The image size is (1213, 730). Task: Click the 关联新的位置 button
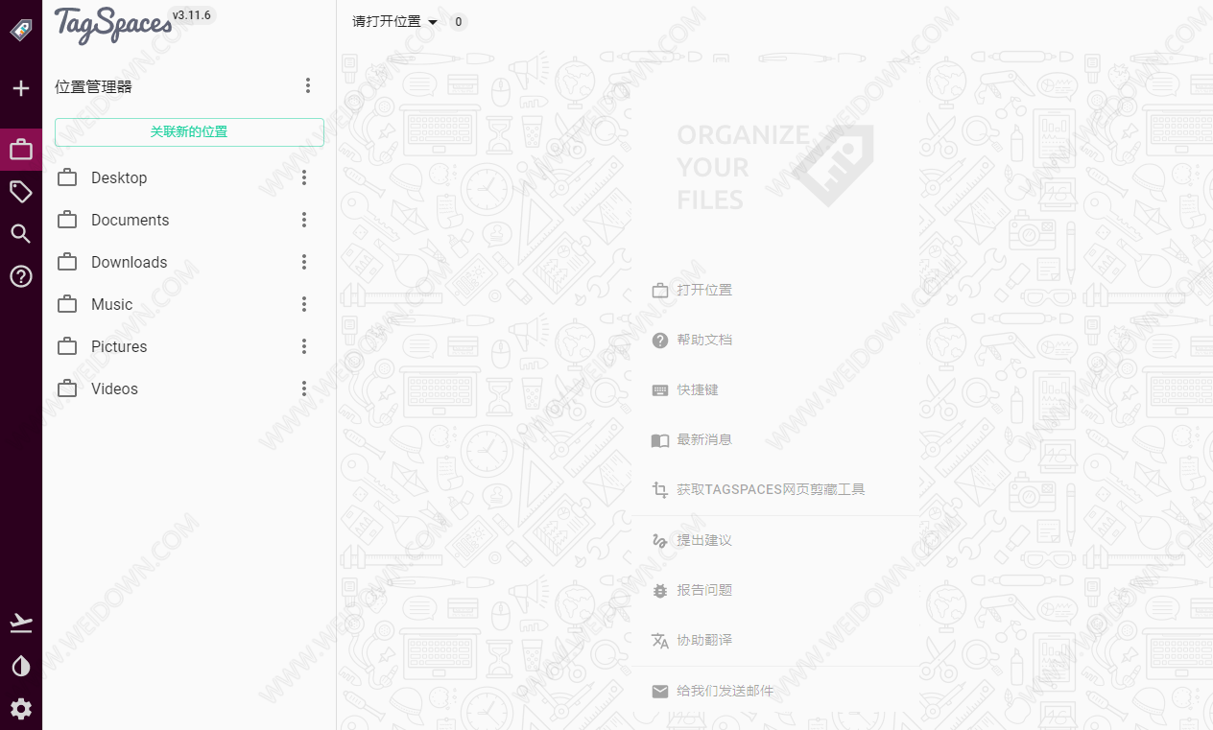(x=189, y=132)
